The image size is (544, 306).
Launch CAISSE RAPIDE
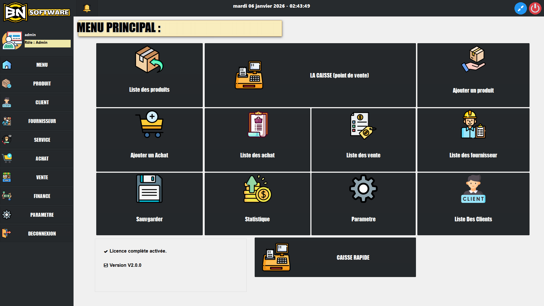[335, 257]
